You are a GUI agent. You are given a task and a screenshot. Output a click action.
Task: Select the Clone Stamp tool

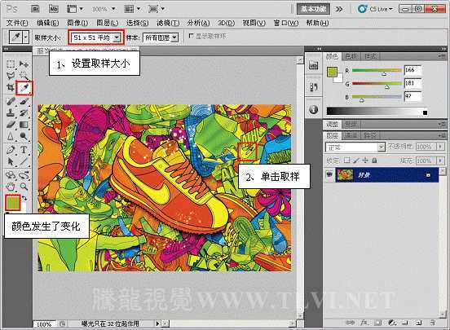[x=11, y=112]
